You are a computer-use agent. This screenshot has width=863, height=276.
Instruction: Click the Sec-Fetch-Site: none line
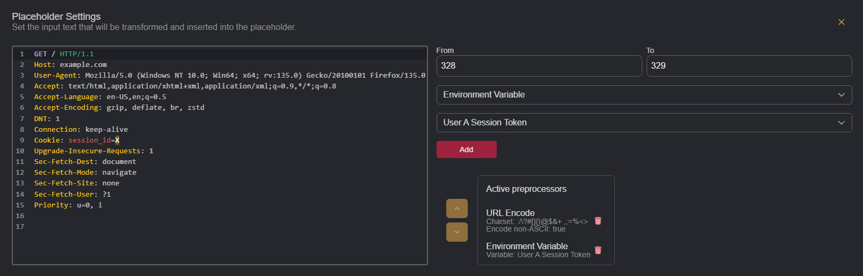[x=77, y=183]
